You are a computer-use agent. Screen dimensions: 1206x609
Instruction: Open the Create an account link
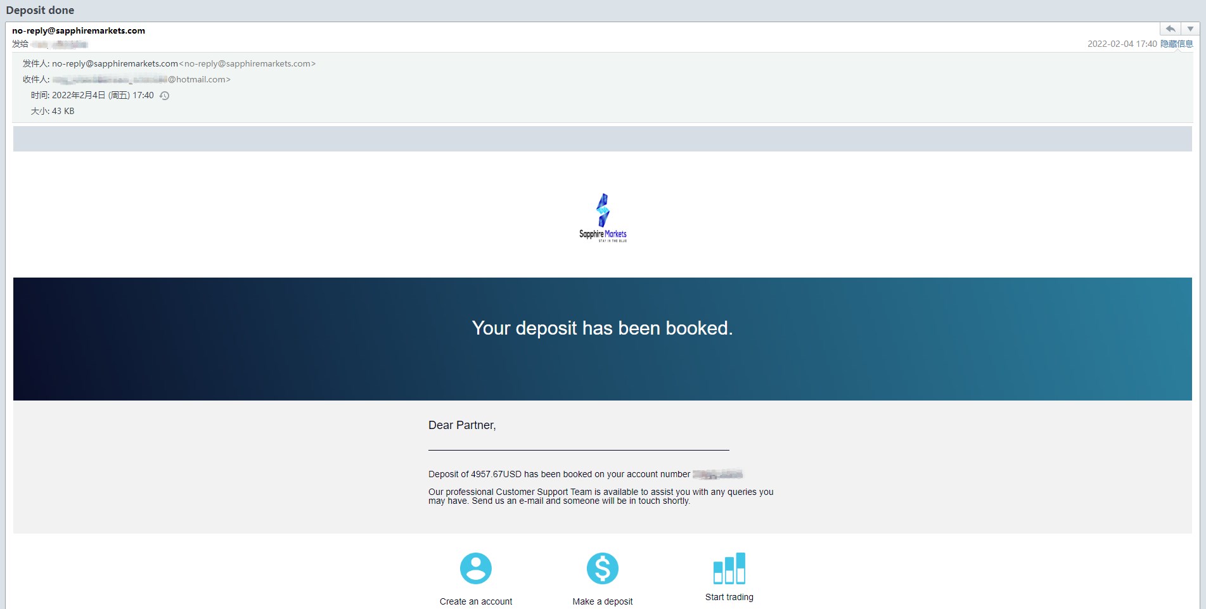(476, 601)
